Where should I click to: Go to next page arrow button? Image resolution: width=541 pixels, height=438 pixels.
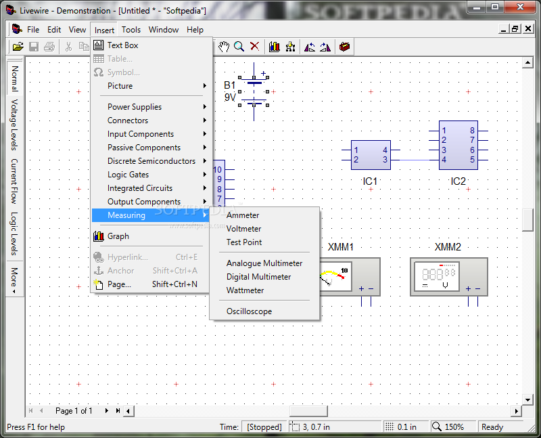pyautogui.click(x=106, y=411)
